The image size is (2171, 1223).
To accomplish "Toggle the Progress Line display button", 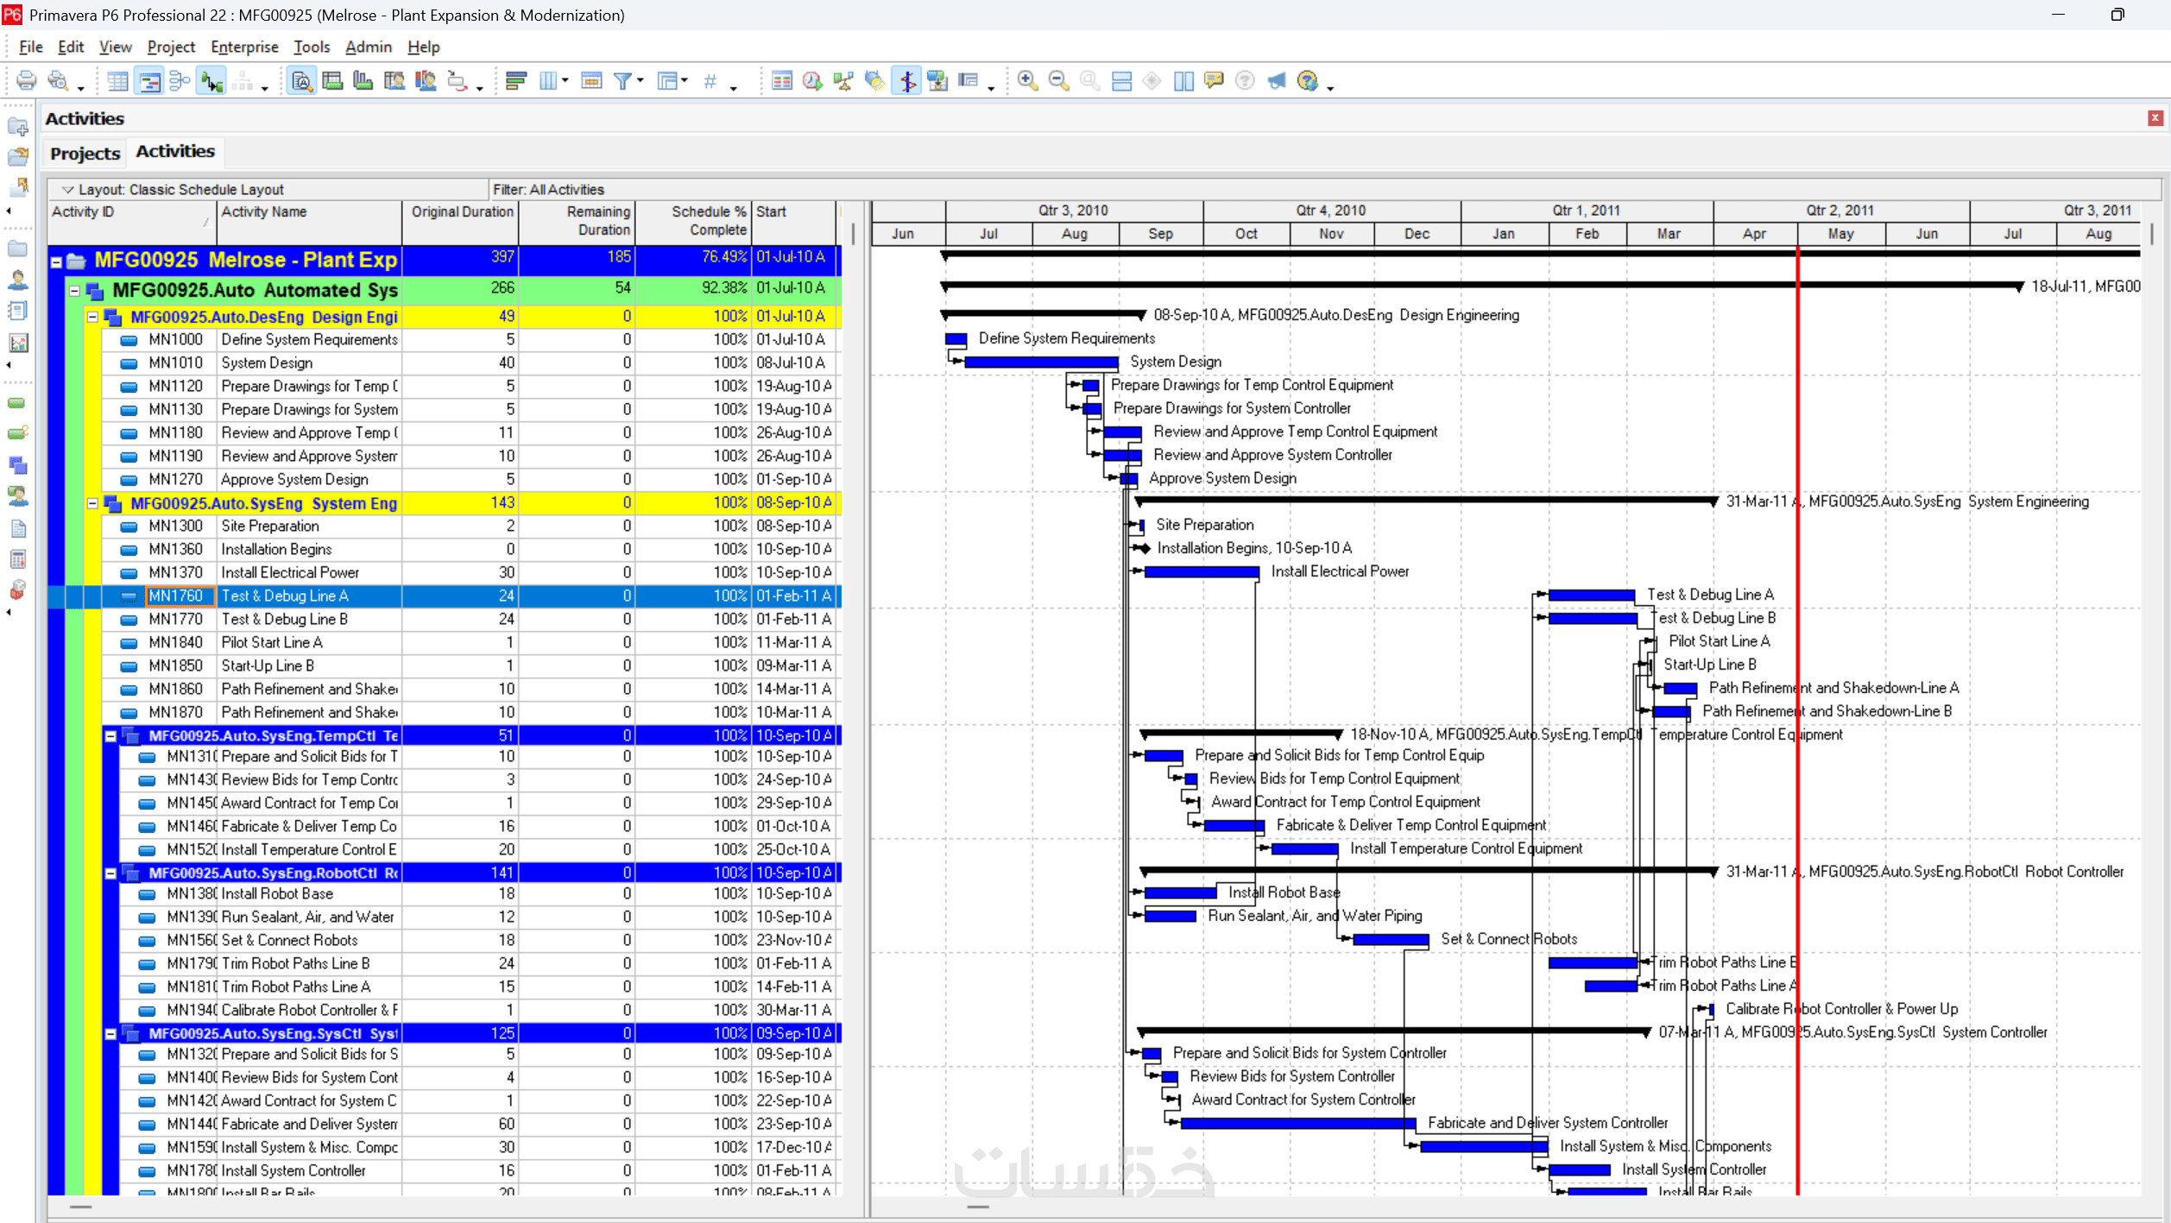I will pyautogui.click(x=906, y=81).
